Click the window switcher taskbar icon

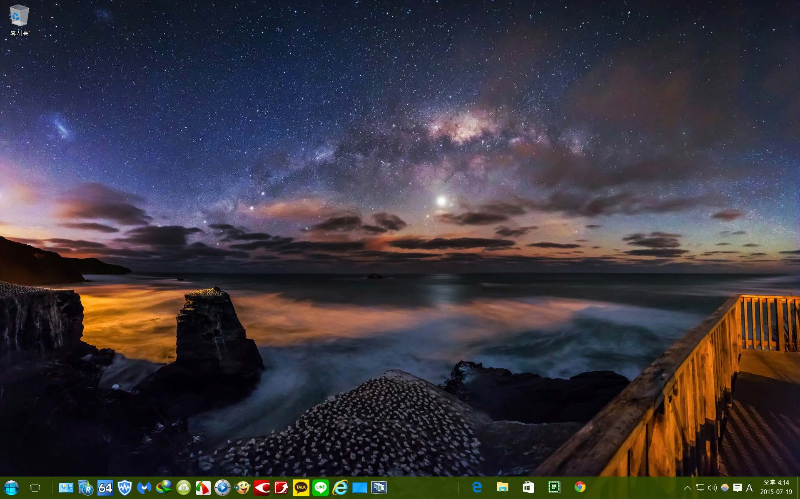(379, 487)
